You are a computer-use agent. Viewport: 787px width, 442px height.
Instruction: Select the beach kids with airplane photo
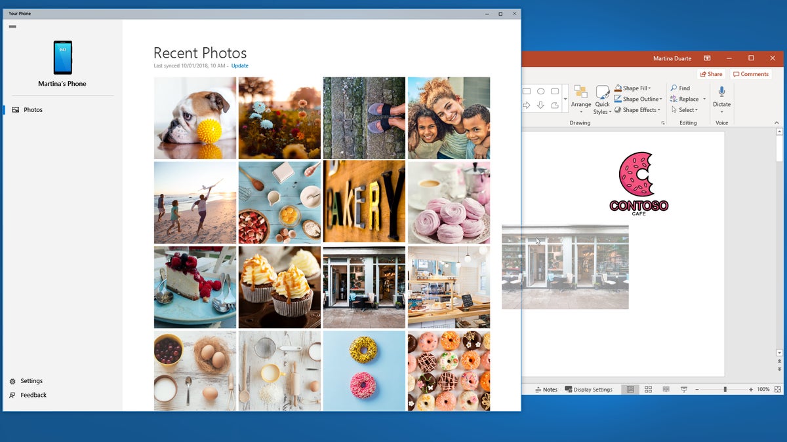pyautogui.click(x=195, y=202)
